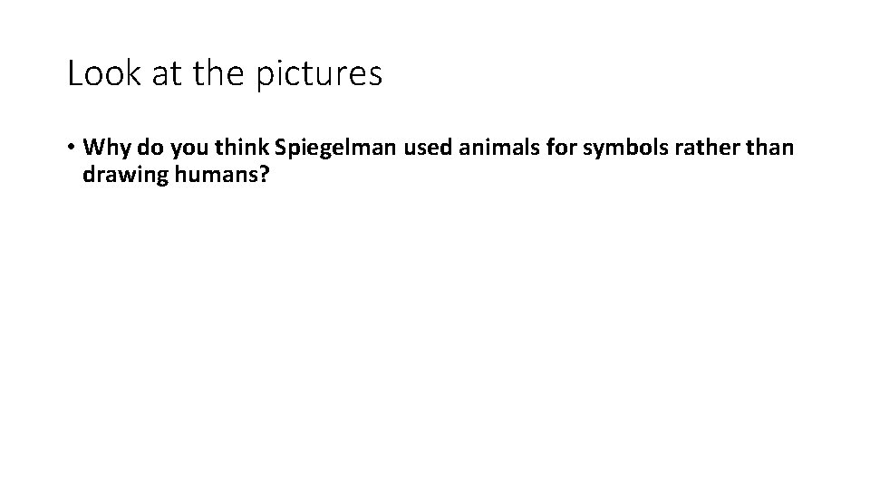The image size is (870, 489).
Task: Click the word 'the' in the slide title
Action: [x=218, y=73]
